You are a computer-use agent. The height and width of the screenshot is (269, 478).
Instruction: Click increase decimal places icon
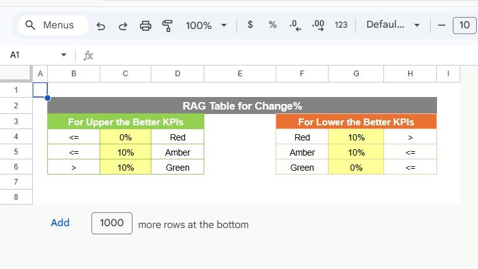(x=318, y=25)
